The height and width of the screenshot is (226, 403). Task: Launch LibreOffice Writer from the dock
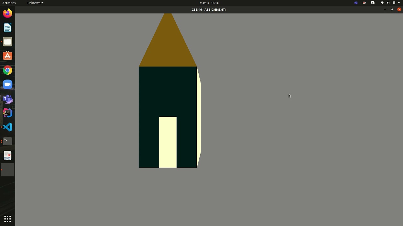(8, 28)
